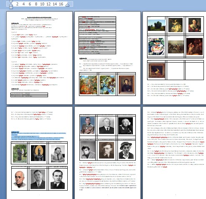This screenshot has width=206, height=199.
Task: Select the military officer in uniform photo
Action: tap(87, 126)
